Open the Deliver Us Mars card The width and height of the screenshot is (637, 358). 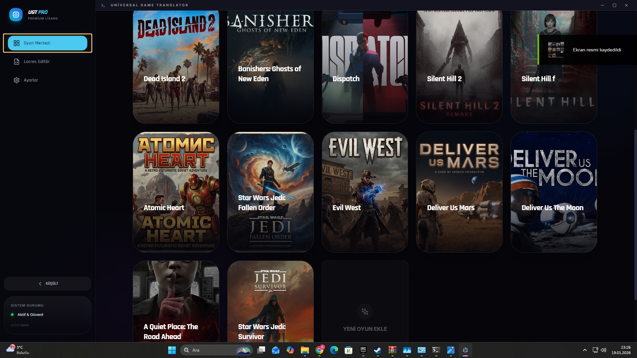click(459, 192)
